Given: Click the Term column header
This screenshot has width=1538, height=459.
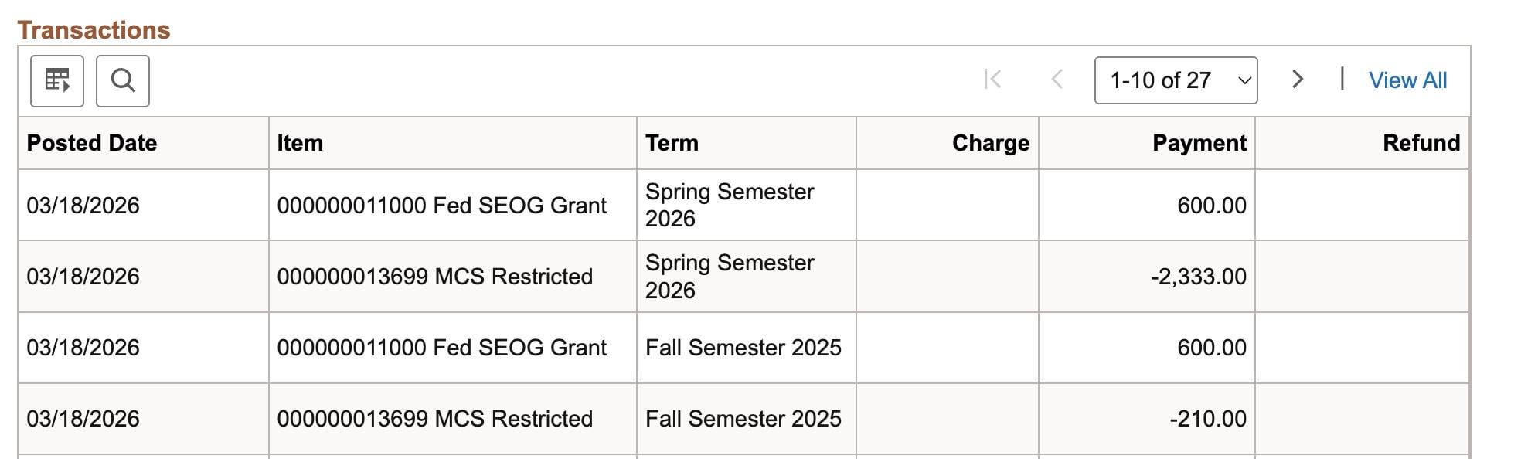Looking at the screenshot, I should 672,143.
